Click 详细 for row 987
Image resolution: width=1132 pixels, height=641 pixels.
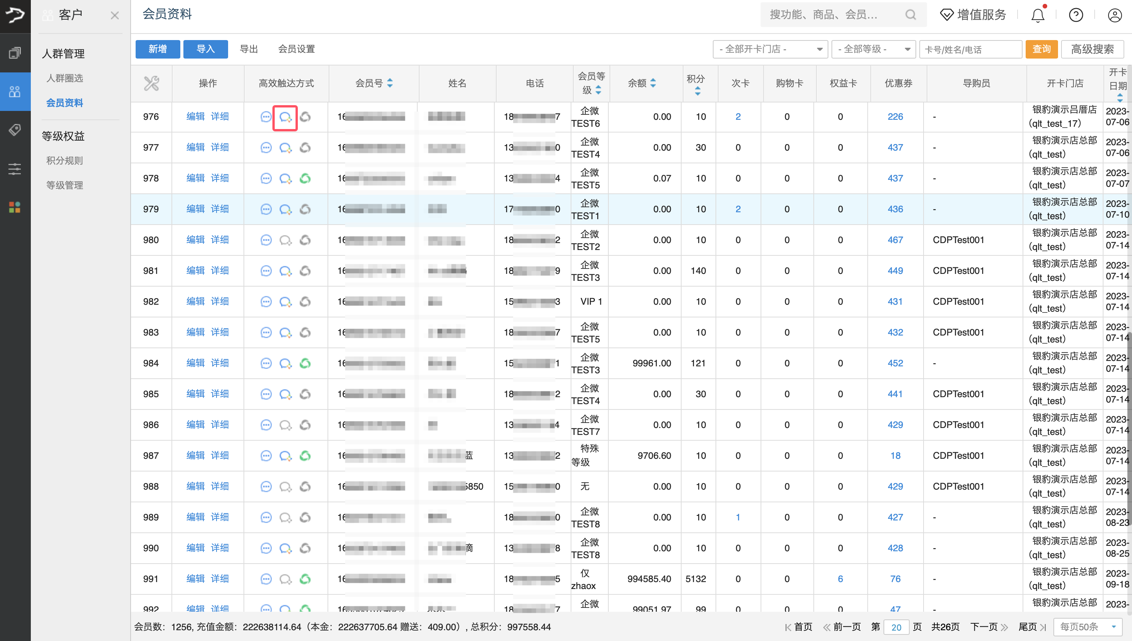point(220,455)
